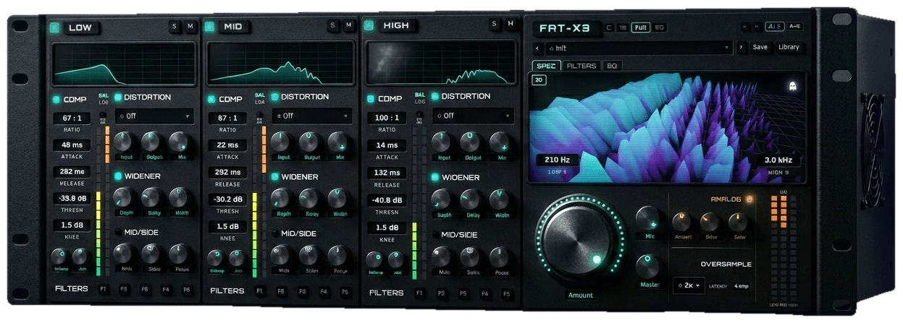Select F1 filter in LOW band
This screenshot has height=323, width=903.
click(103, 289)
